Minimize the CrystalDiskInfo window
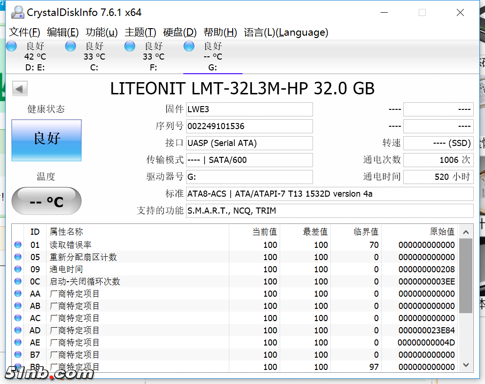Viewport: 485px width, 384px height. (x=384, y=12)
